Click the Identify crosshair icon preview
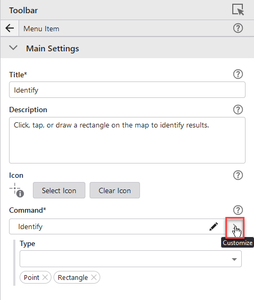 16,190
